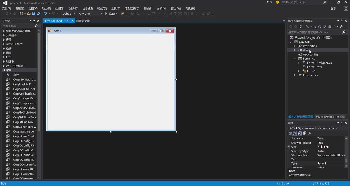Click the 启动 start button text
The height and width of the screenshot is (186, 350).
112,14
